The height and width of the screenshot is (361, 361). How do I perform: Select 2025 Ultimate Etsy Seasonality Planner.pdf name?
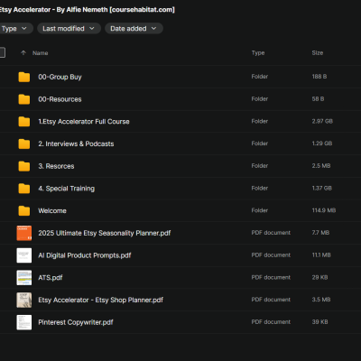[x=105, y=233]
